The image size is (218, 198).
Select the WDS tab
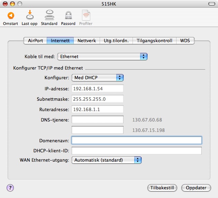[x=185, y=40]
